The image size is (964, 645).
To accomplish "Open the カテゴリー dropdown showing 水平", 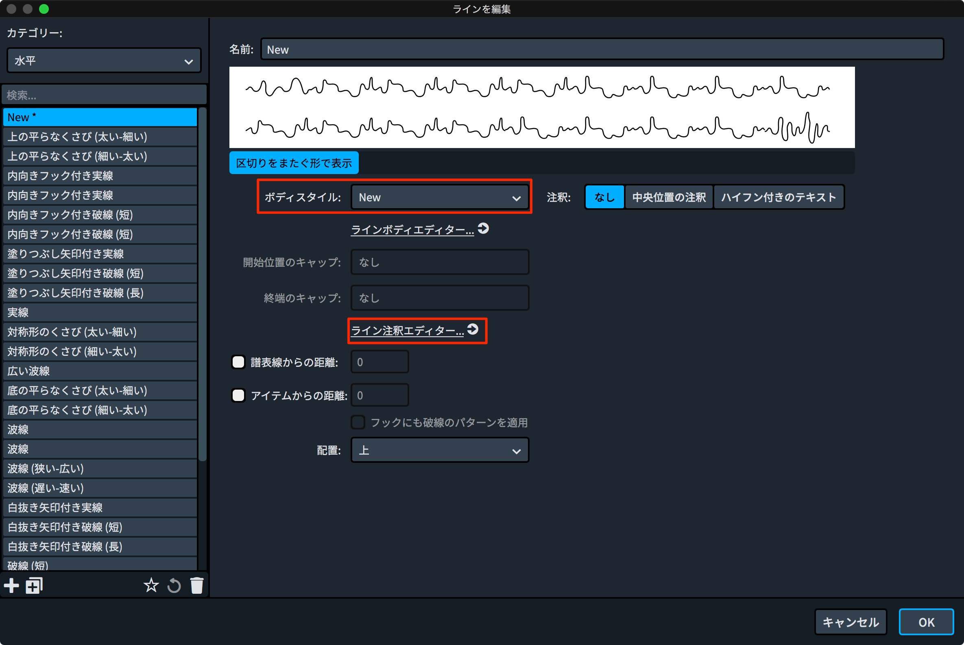I will click(104, 61).
